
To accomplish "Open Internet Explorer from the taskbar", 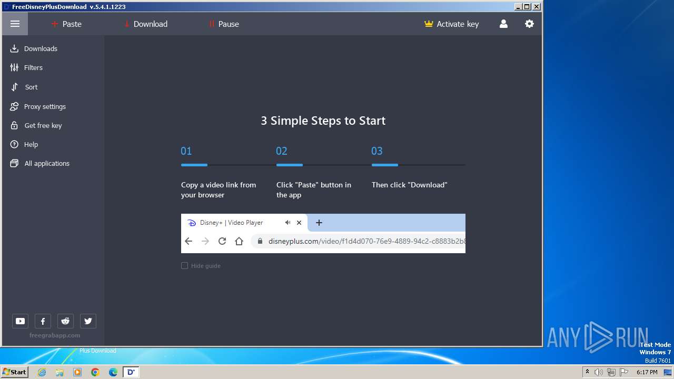I will pyautogui.click(x=42, y=372).
